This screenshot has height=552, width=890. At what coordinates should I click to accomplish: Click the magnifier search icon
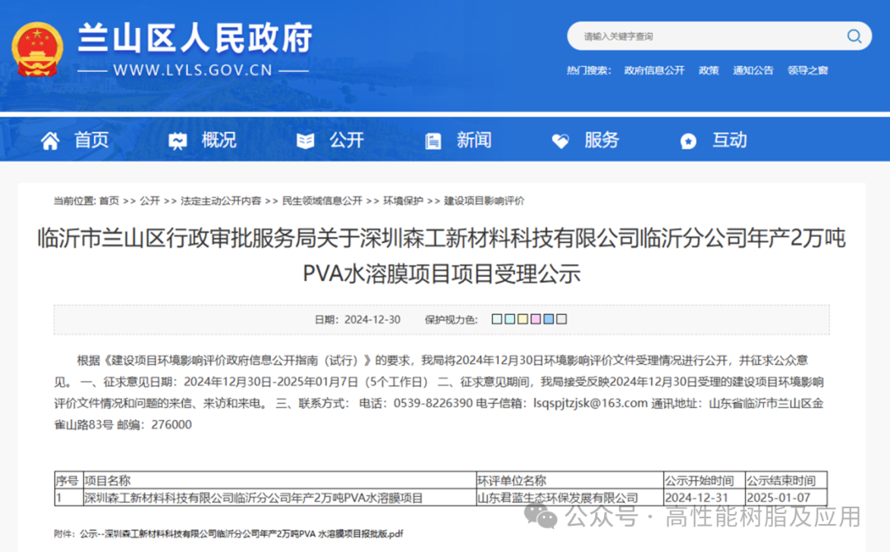tap(854, 36)
